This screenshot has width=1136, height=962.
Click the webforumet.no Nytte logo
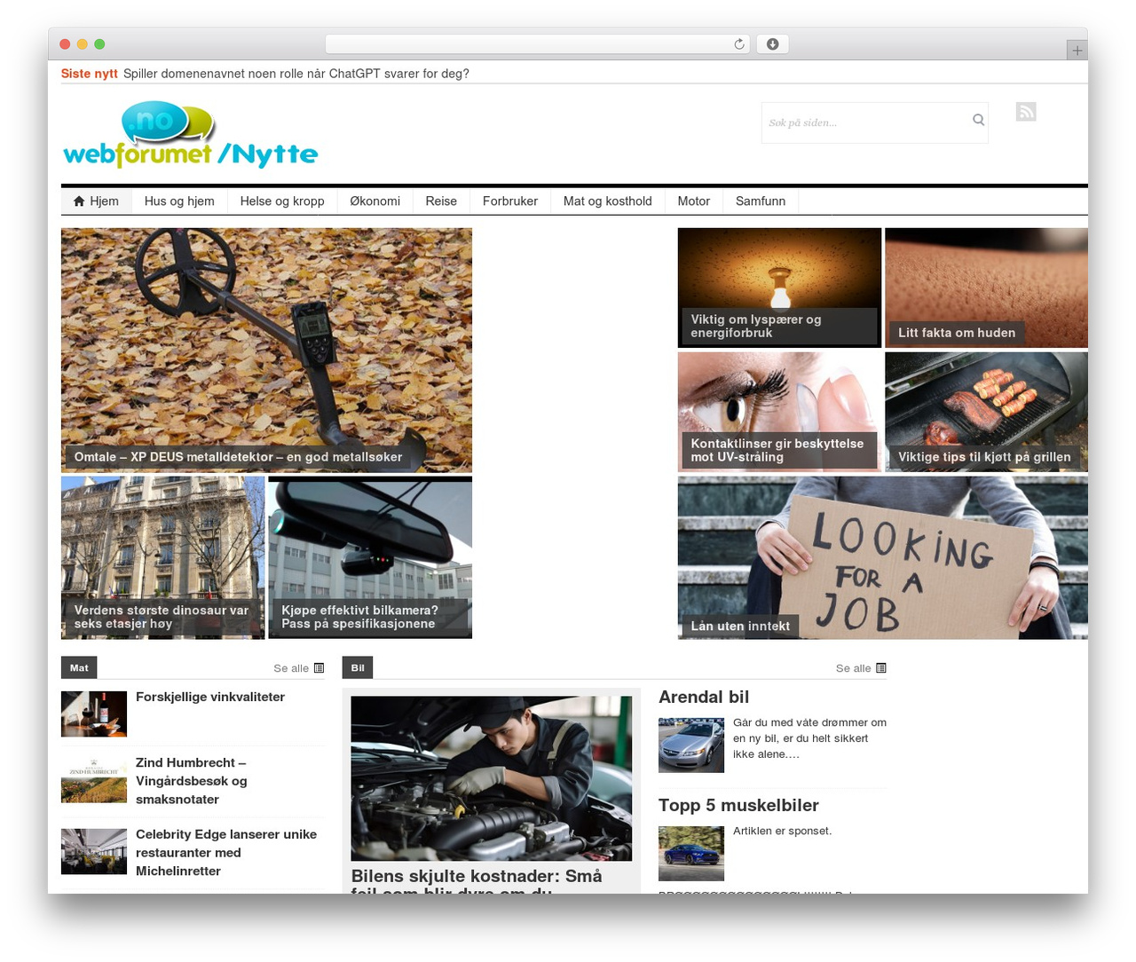(x=190, y=135)
